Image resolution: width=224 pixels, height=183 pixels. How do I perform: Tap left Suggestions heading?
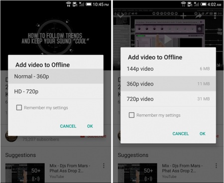20,155
